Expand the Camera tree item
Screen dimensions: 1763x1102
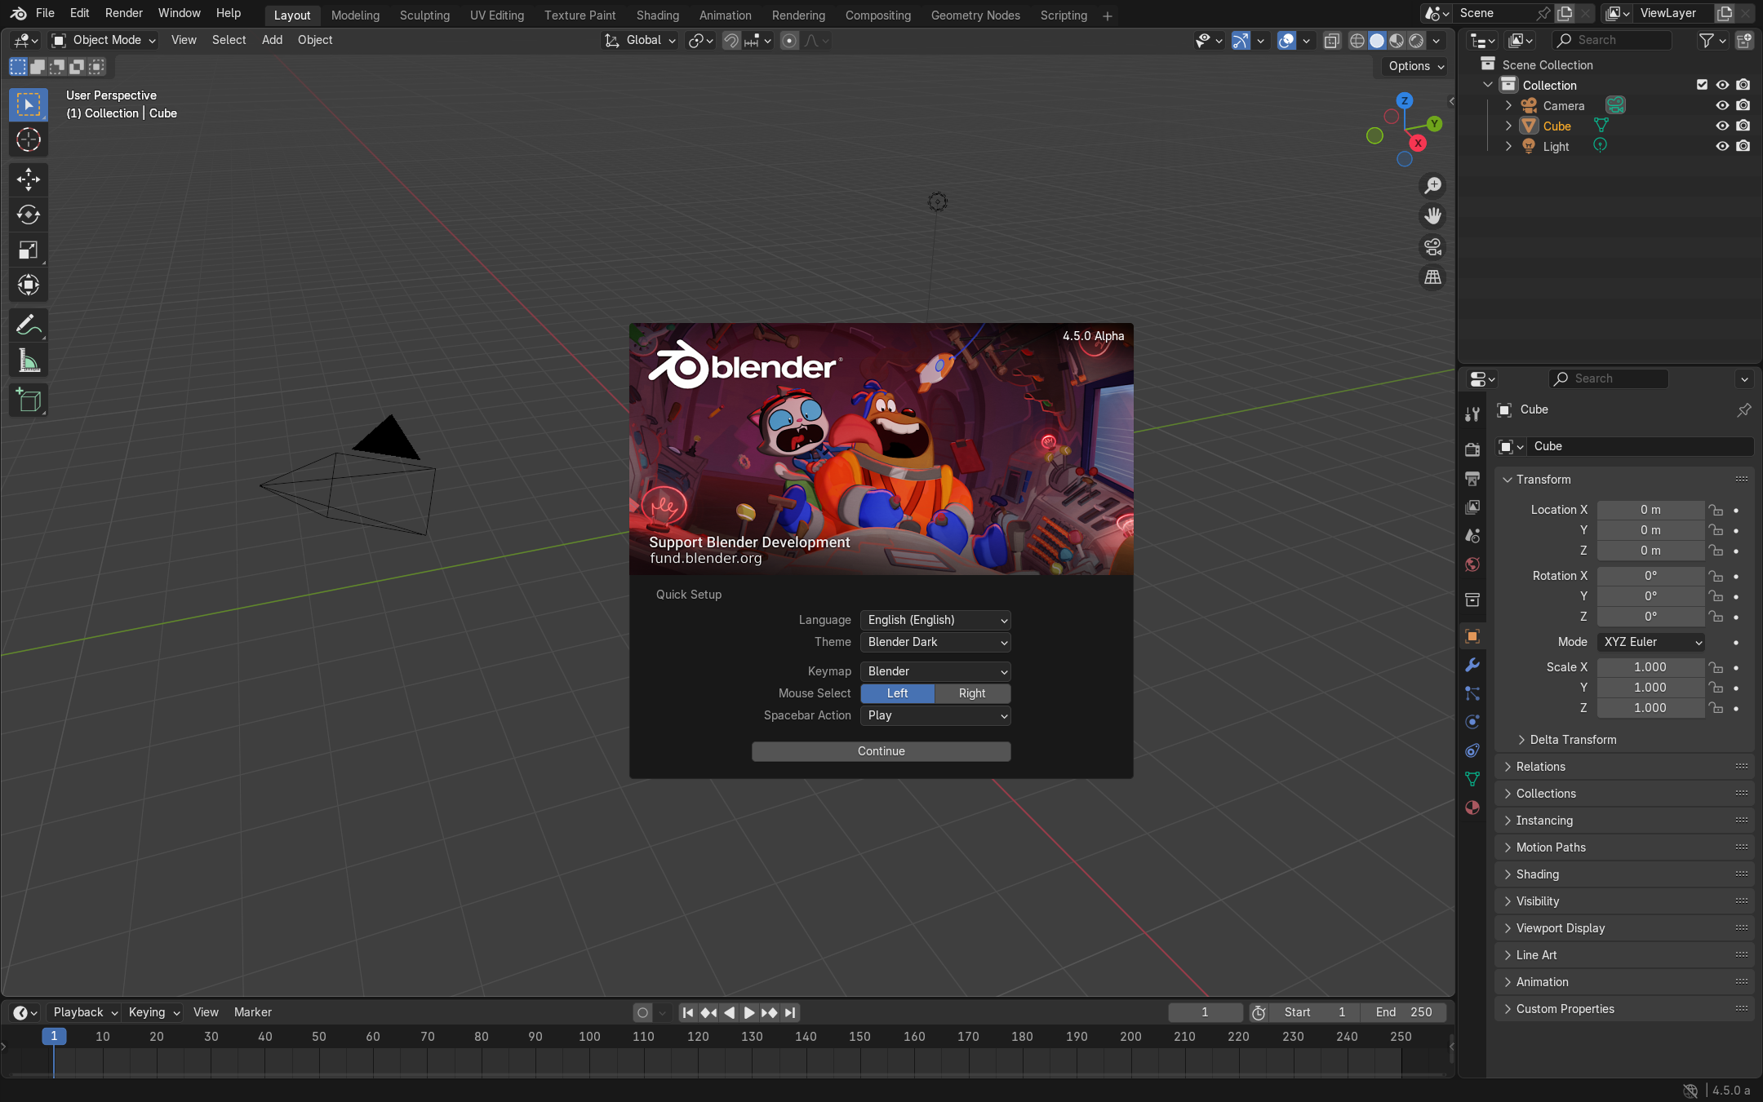1508,105
